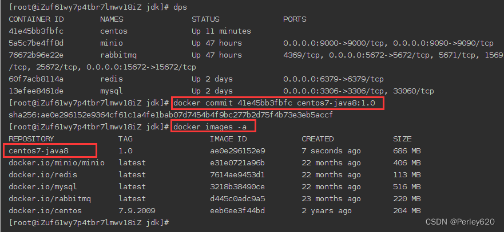504x232 pixels.
Task: Click the 'docker.io/centos' repository
Action: click(x=45, y=211)
